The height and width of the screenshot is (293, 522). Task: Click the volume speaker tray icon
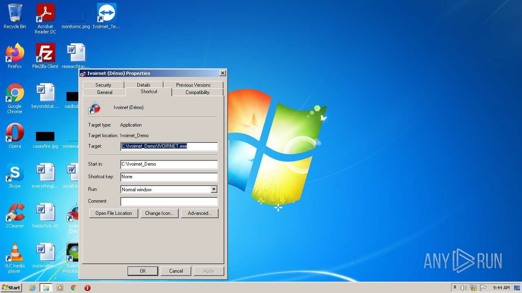464,288
